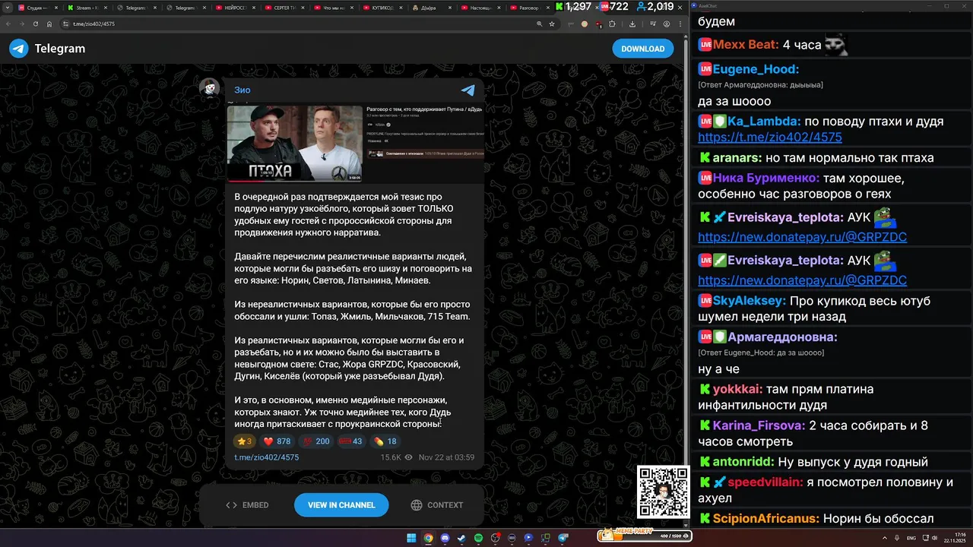973x547 pixels.
Task: Open the browser extensions puzzle icon
Action: coord(613,24)
